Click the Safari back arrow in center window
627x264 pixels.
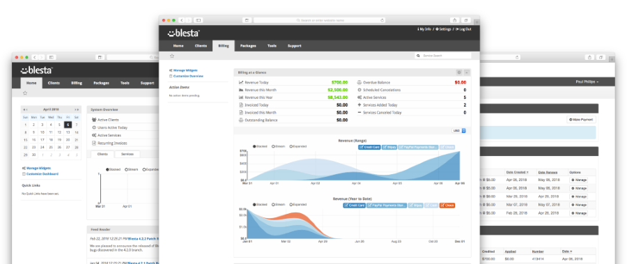click(x=182, y=20)
